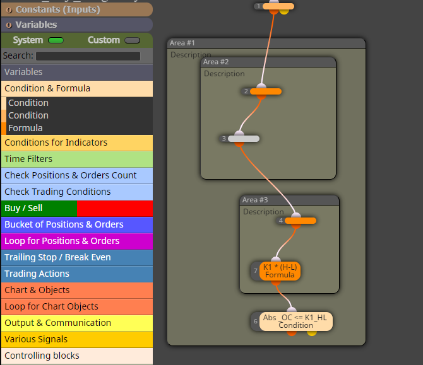Click the Area #3 title bar
Screen dimensions: 423x365
[289, 200]
